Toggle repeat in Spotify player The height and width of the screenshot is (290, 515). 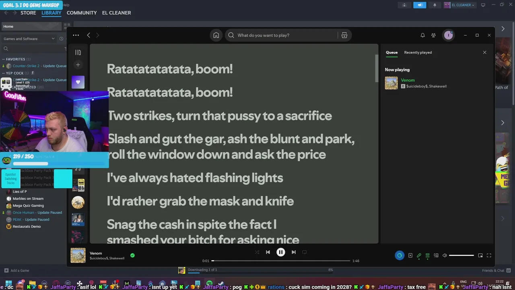pos(305,252)
